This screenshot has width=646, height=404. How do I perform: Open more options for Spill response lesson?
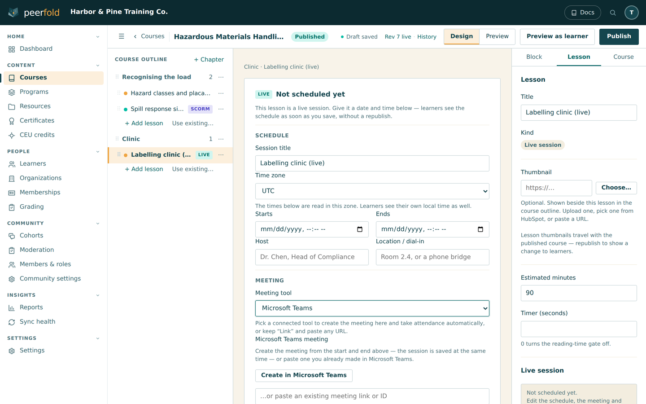[x=221, y=109]
